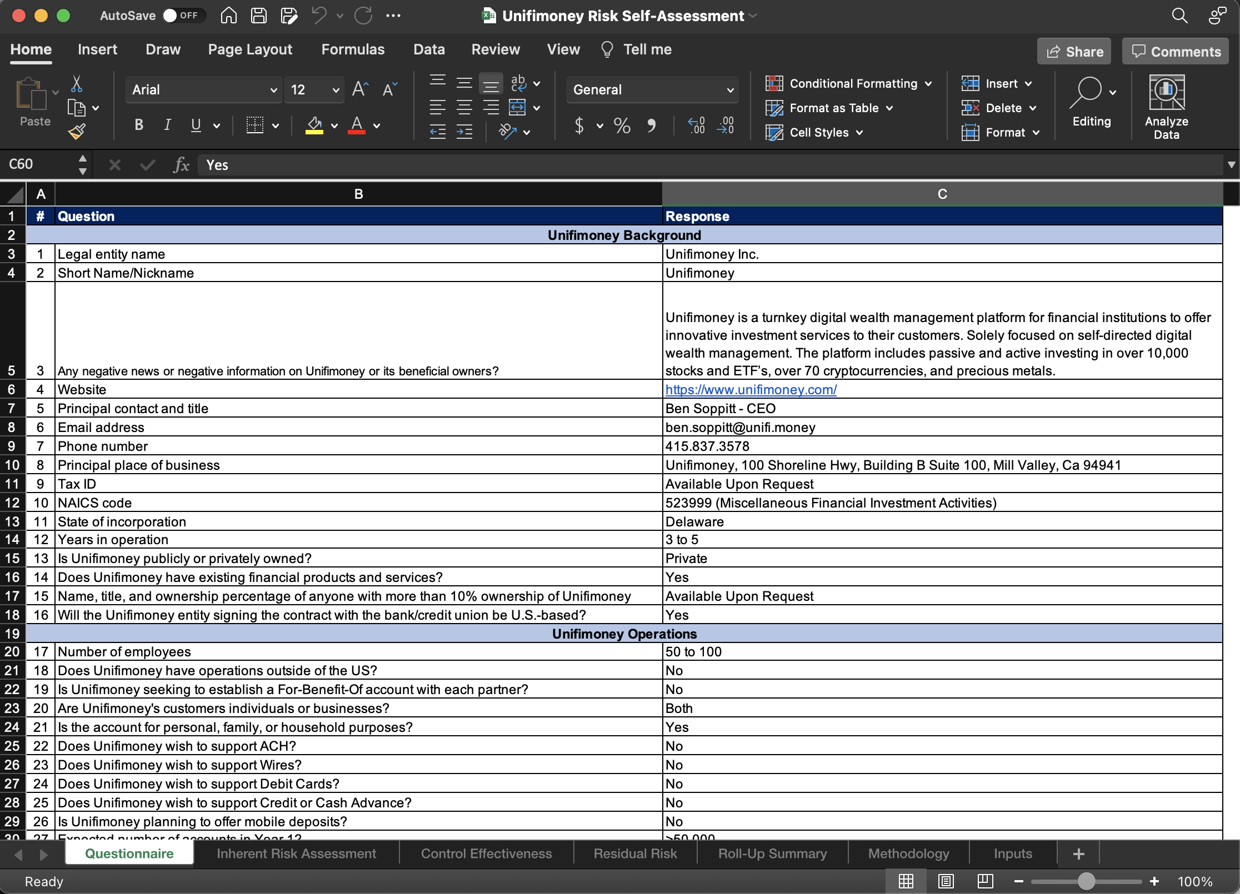Apply percent style formatting
This screenshot has height=894, width=1240.
click(x=622, y=126)
